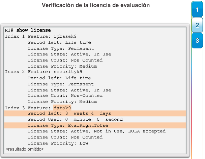Select highlighted Period left 8 weeks line

(x=95, y=113)
